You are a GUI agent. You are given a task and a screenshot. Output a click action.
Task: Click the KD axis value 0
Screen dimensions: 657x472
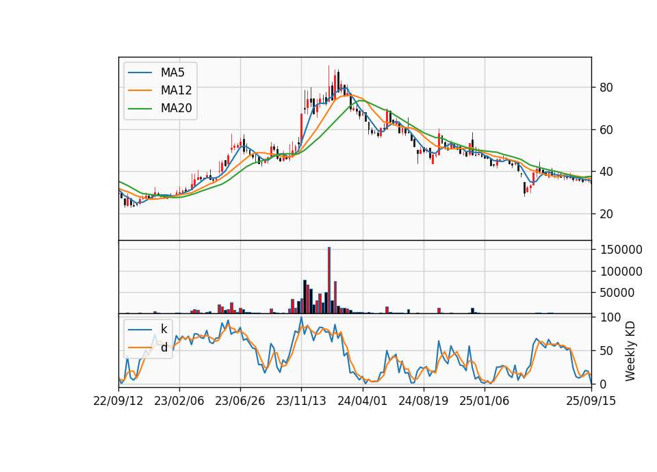pos(604,384)
